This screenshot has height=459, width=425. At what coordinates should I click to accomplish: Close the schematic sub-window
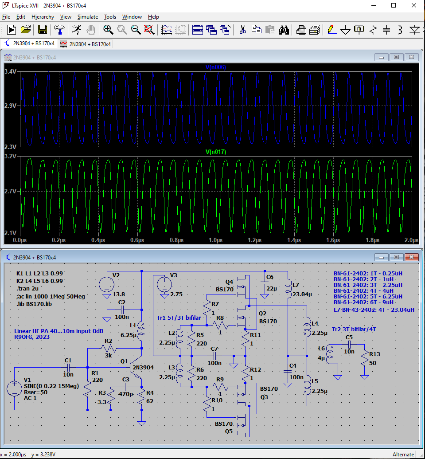tap(412, 257)
